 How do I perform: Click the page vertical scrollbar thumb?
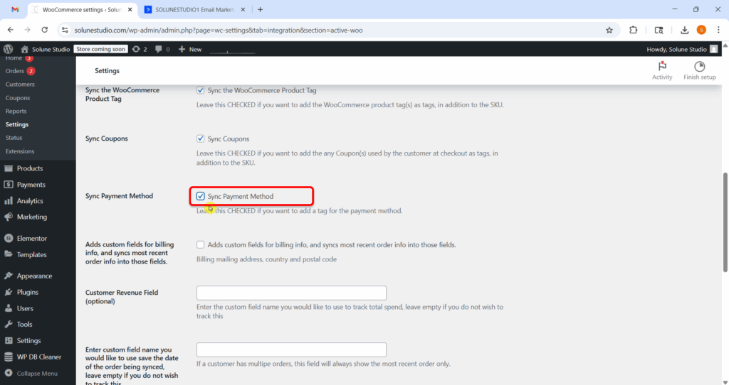[725, 222]
